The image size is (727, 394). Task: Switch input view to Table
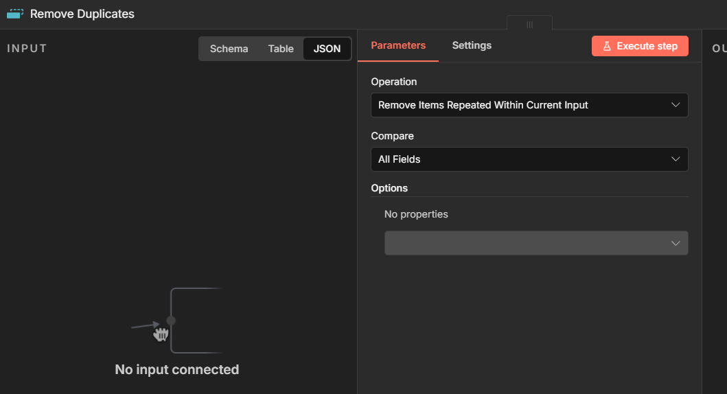point(281,49)
